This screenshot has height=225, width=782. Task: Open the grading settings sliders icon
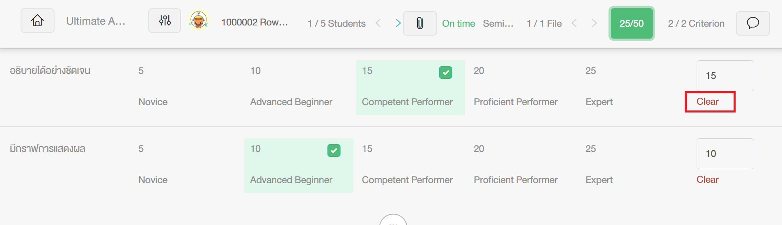point(165,21)
